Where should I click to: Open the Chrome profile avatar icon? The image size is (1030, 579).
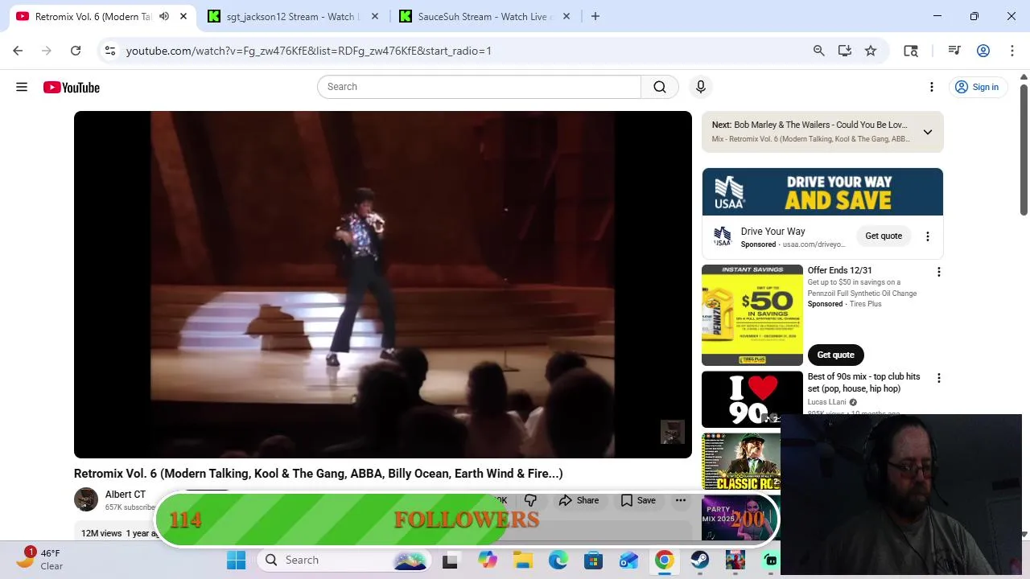pyautogui.click(x=983, y=51)
